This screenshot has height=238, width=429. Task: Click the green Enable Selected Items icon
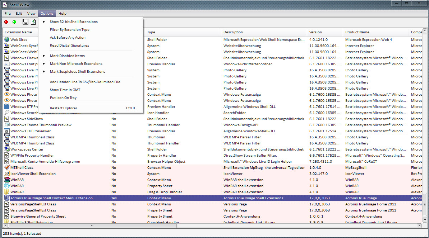(14, 22)
